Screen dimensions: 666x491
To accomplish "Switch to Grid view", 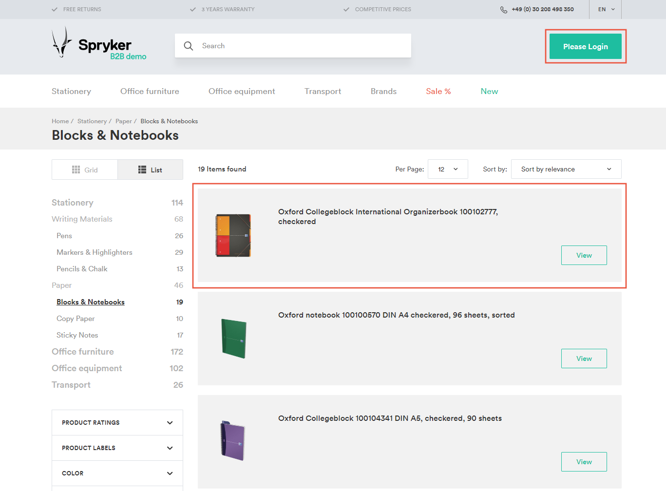I will point(85,170).
